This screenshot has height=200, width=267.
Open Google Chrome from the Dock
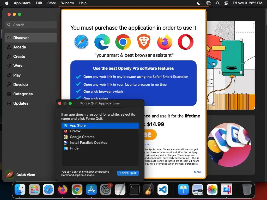click(77, 189)
